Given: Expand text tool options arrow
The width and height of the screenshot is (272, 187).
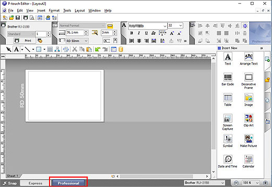Looking at the screenshot, I should pyautogui.click(x=22, y=49).
